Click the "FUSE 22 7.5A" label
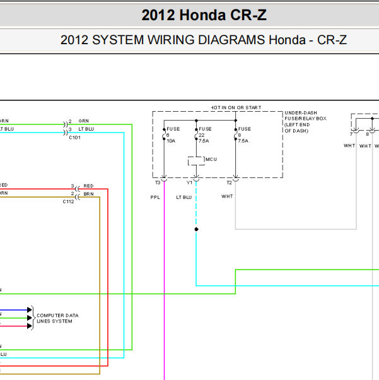 point(205,134)
